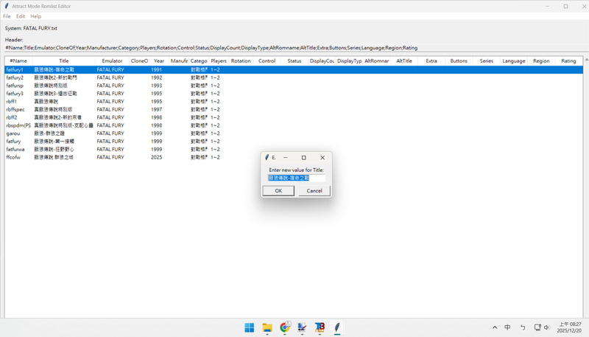Open File Explorer from taskbar

pos(267,327)
